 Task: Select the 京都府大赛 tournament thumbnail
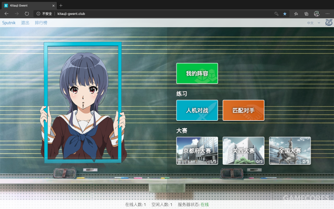tap(197, 151)
